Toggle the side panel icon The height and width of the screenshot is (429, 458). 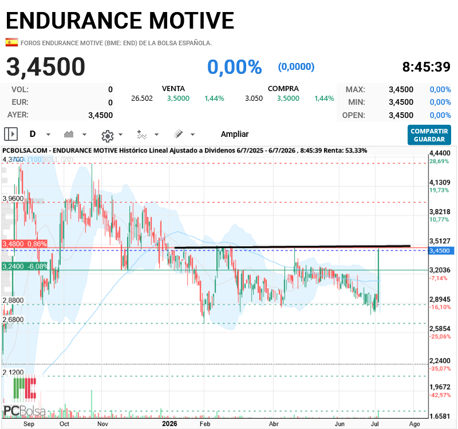(x=11, y=134)
